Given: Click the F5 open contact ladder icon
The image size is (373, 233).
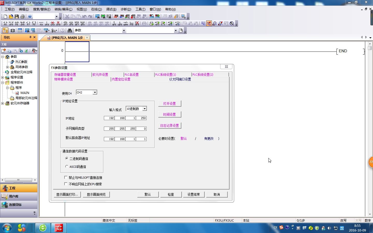Looking at the screenshot, I should point(5,24).
